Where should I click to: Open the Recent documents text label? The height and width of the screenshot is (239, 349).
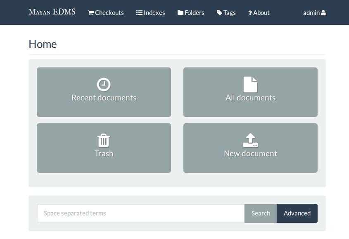(x=104, y=98)
